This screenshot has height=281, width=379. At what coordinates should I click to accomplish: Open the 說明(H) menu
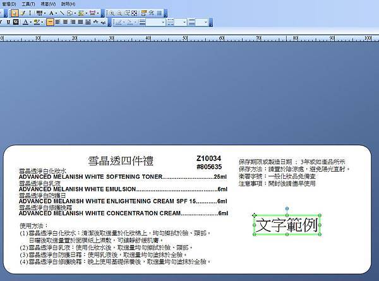68,4
